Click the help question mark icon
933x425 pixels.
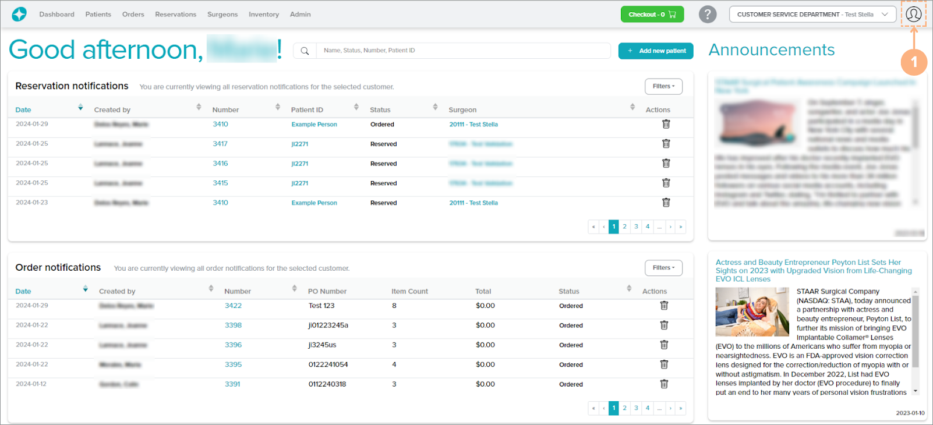(x=707, y=14)
